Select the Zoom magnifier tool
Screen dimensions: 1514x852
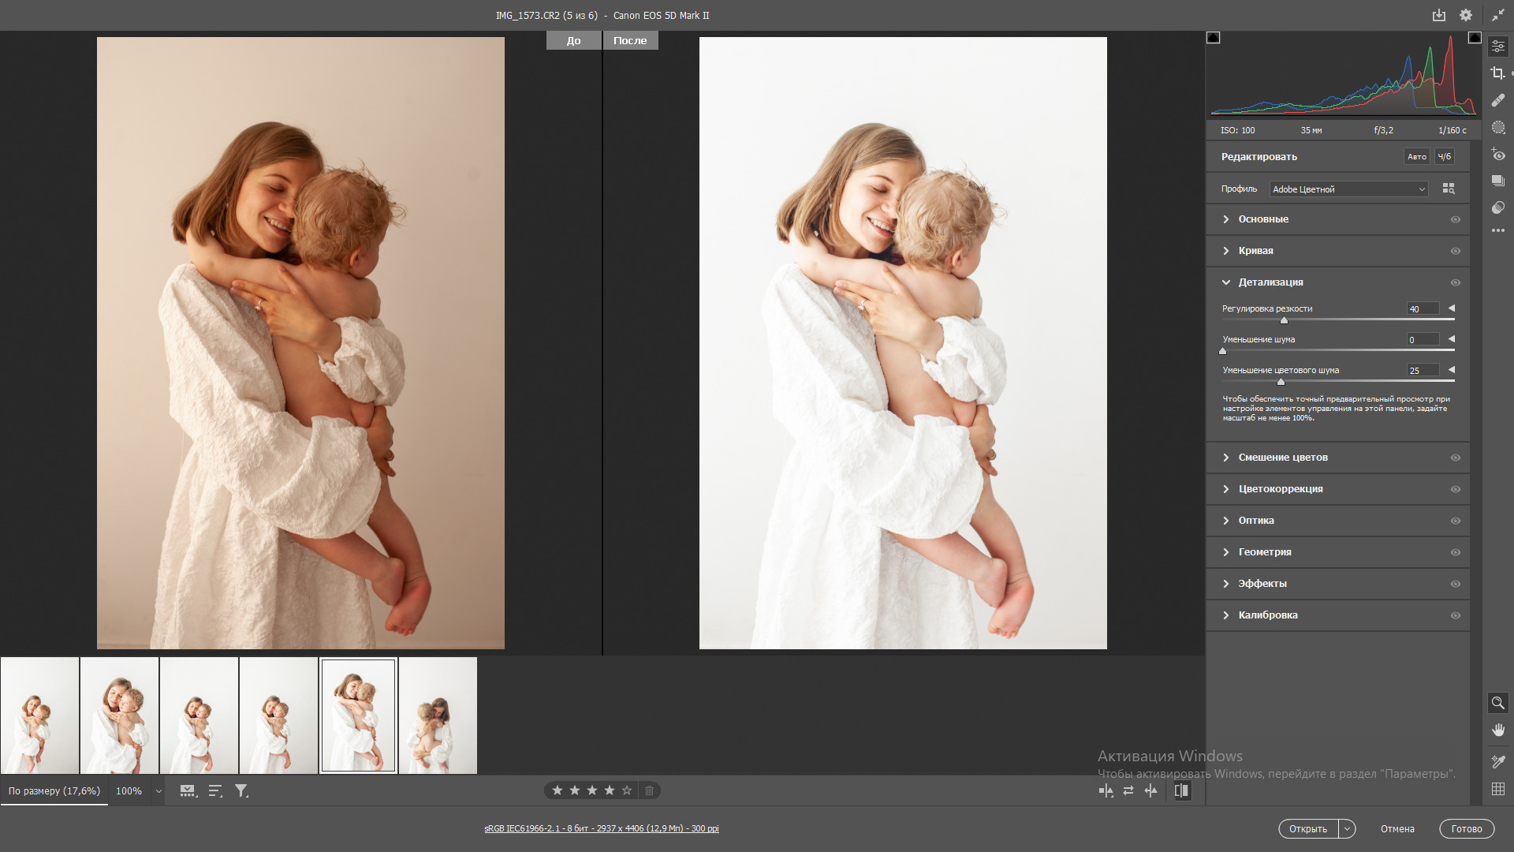click(1497, 703)
